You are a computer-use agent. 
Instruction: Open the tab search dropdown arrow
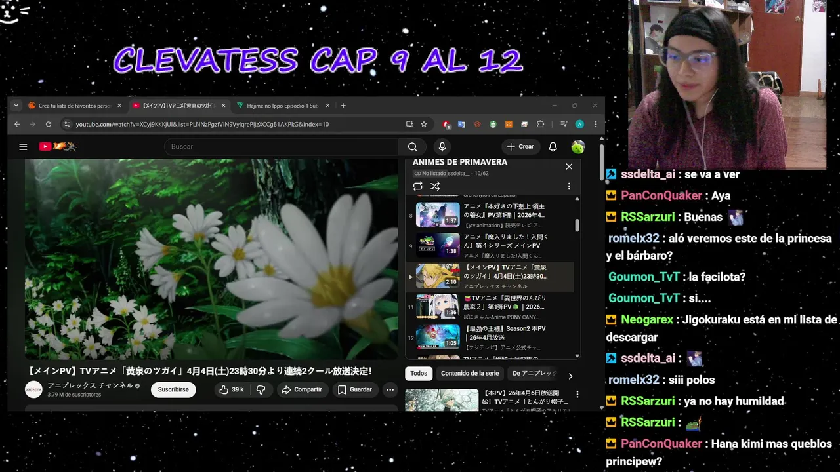point(17,106)
